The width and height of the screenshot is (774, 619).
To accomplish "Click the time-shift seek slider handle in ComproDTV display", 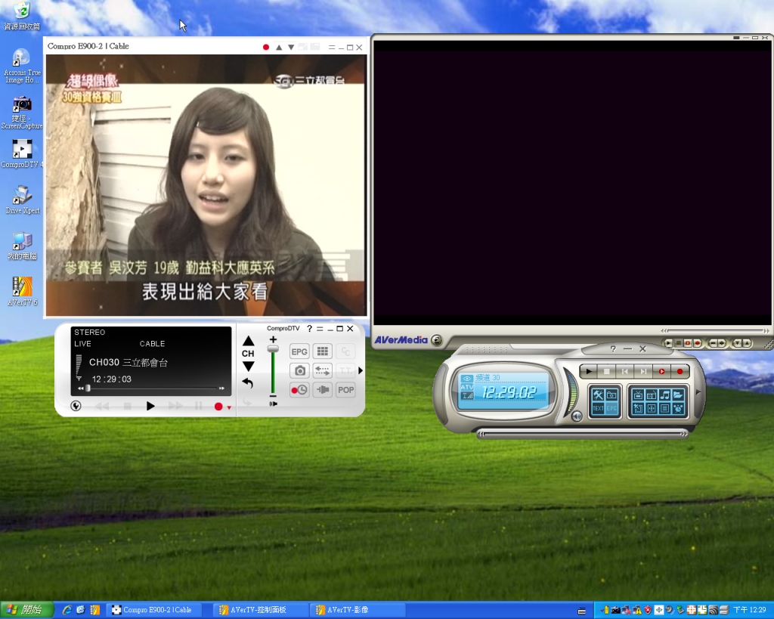I will pyautogui.click(x=88, y=388).
